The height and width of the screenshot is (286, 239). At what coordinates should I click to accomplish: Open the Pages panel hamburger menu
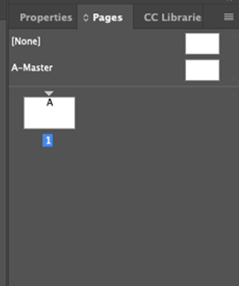click(229, 17)
